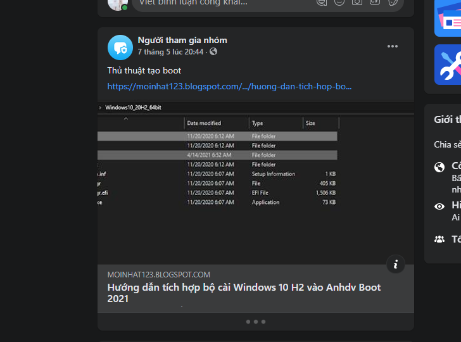Click the preview image of Windows10_20H2_64bit folder
The height and width of the screenshot is (342, 461).
(x=255, y=182)
